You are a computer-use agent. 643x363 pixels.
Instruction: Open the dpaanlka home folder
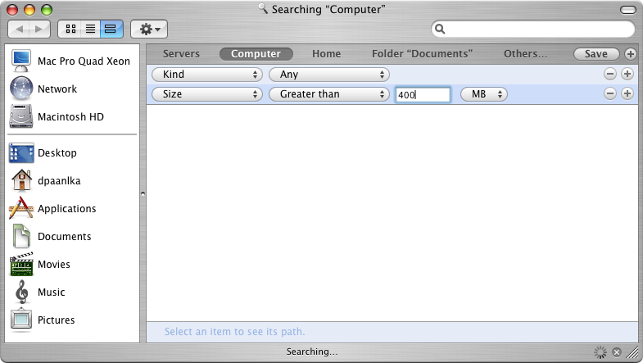coord(71,181)
